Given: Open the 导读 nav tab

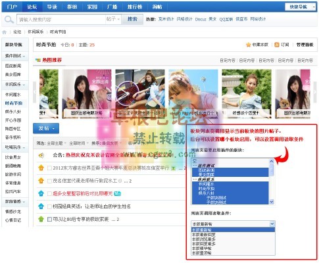Looking at the screenshot, I should coord(52,7).
